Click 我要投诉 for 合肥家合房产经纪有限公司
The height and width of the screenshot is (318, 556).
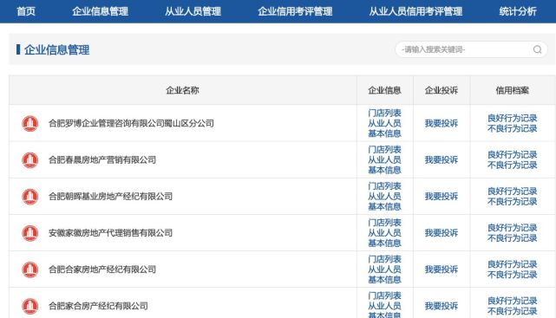[x=442, y=306]
